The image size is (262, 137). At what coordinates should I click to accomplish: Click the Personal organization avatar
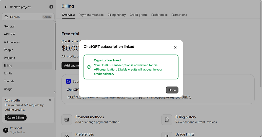[x=6, y=130]
